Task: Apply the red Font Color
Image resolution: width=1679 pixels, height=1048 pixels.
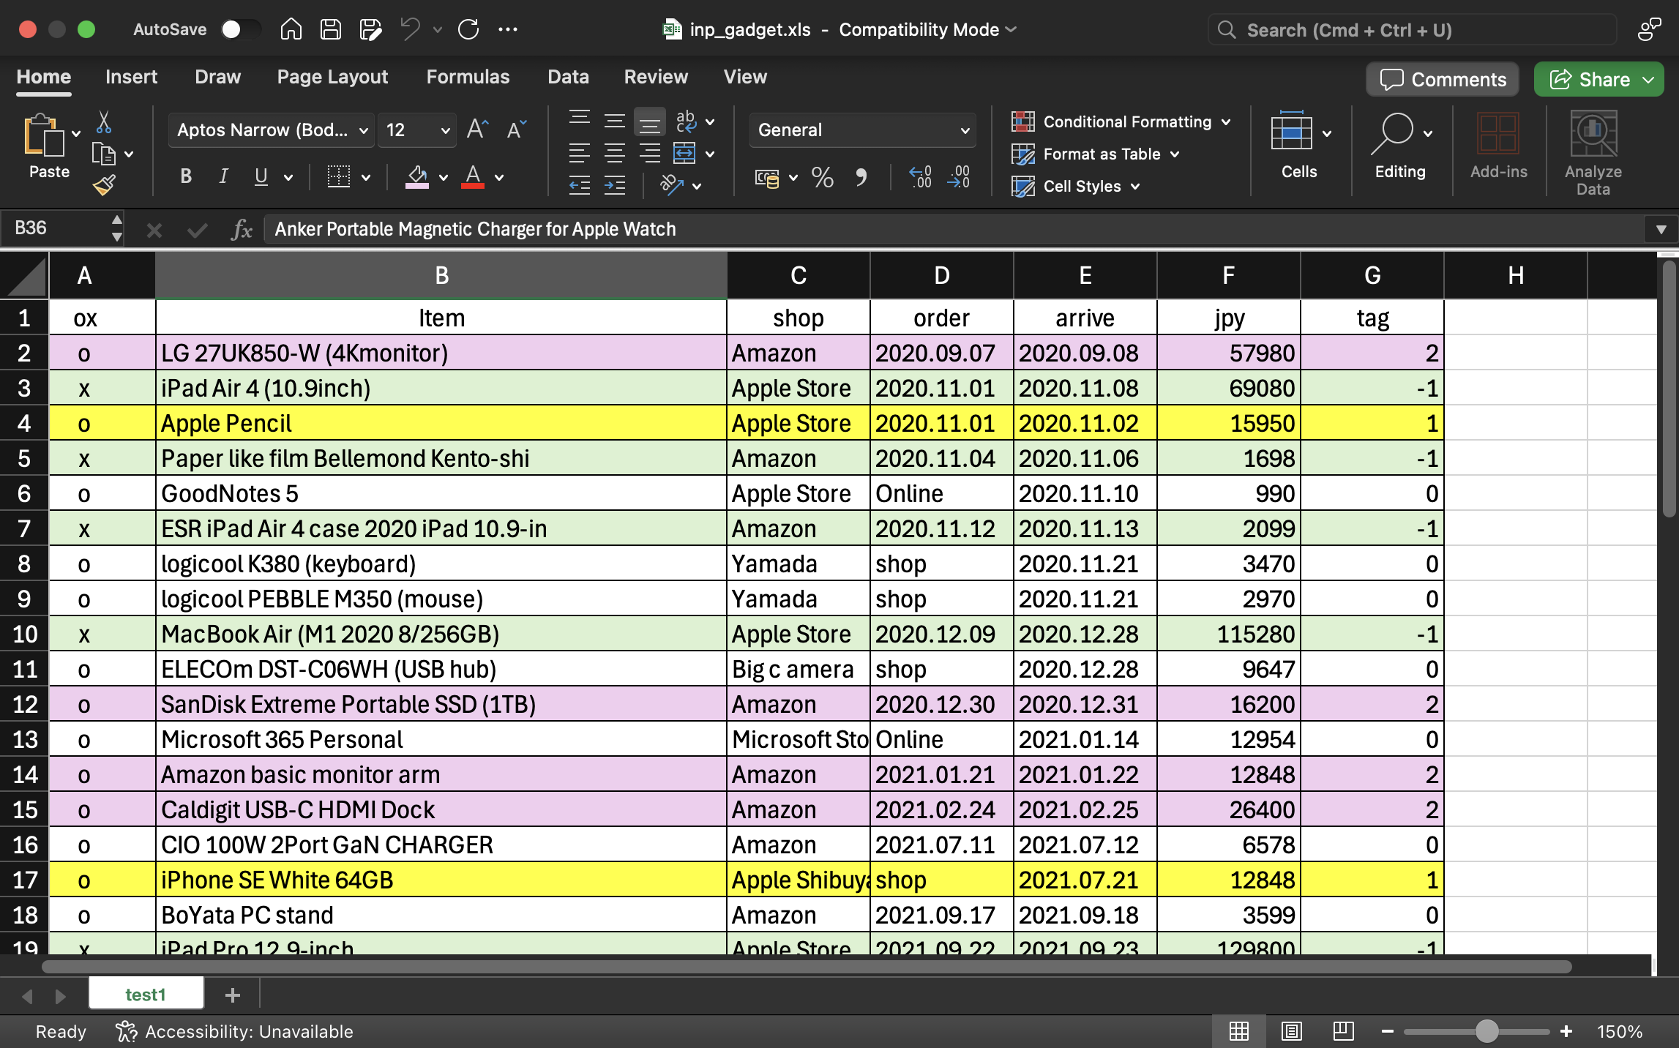Action: (473, 176)
